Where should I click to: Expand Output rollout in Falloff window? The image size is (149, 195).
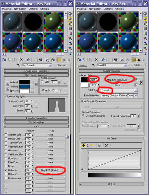click(111, 184)
